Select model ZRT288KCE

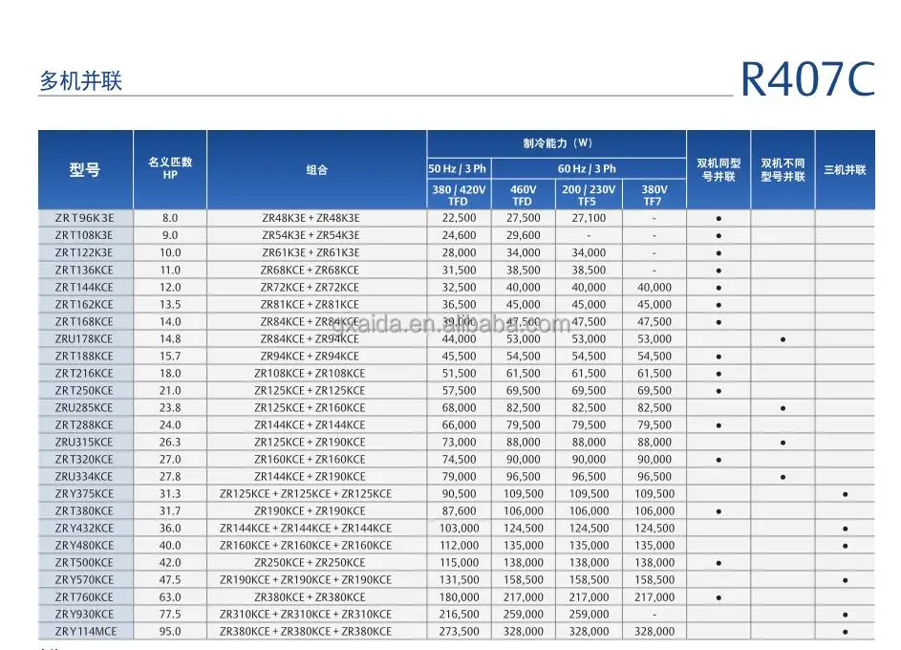[x=84, y=424]
